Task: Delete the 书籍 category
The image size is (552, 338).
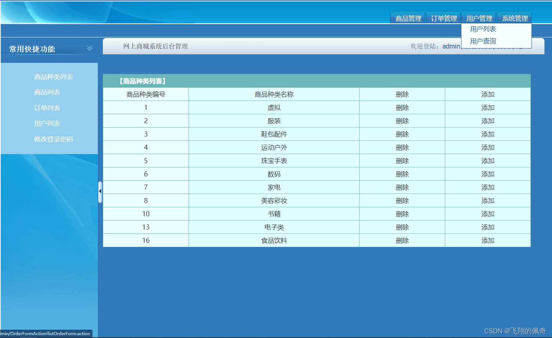Action: click(402, 214)
